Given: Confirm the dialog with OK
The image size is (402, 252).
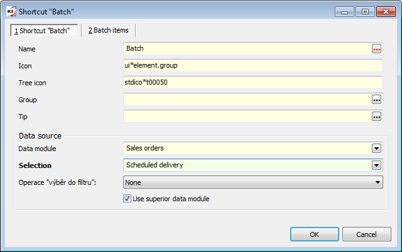Looking at the screenshot, I should coord(314,234).
